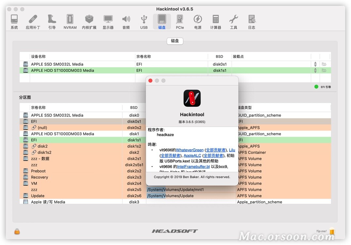Open the 音频 panel icon
Screen dimensions: 351x245
[126, 20]
